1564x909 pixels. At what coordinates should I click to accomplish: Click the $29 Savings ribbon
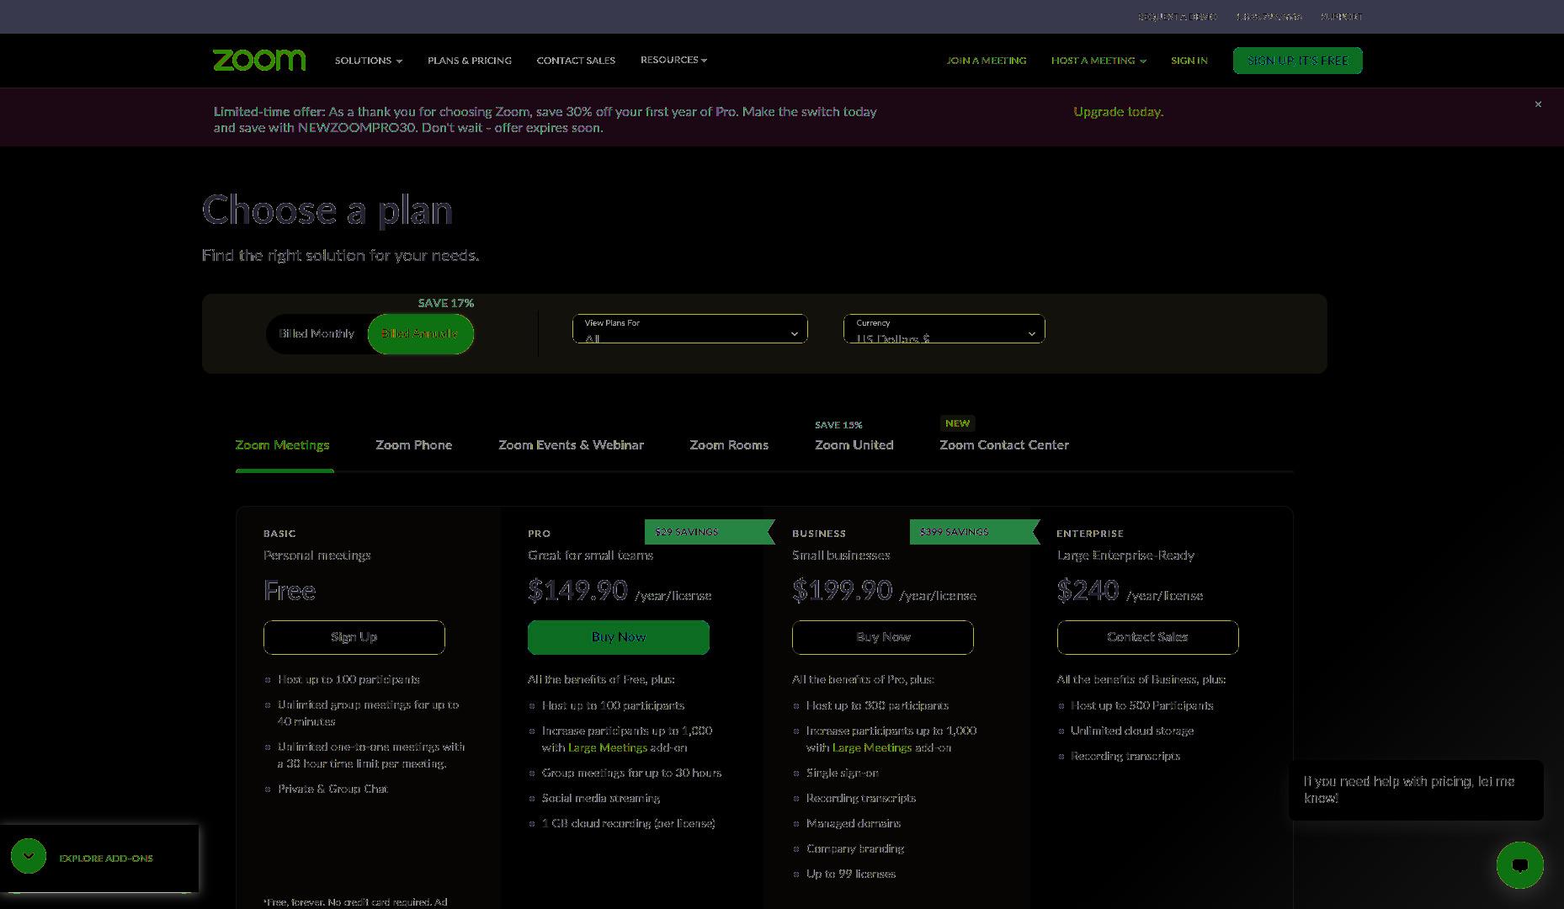tap(709, 532)
